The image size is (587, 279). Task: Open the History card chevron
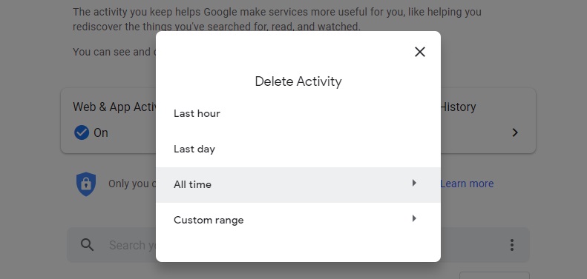click(515, 132)
